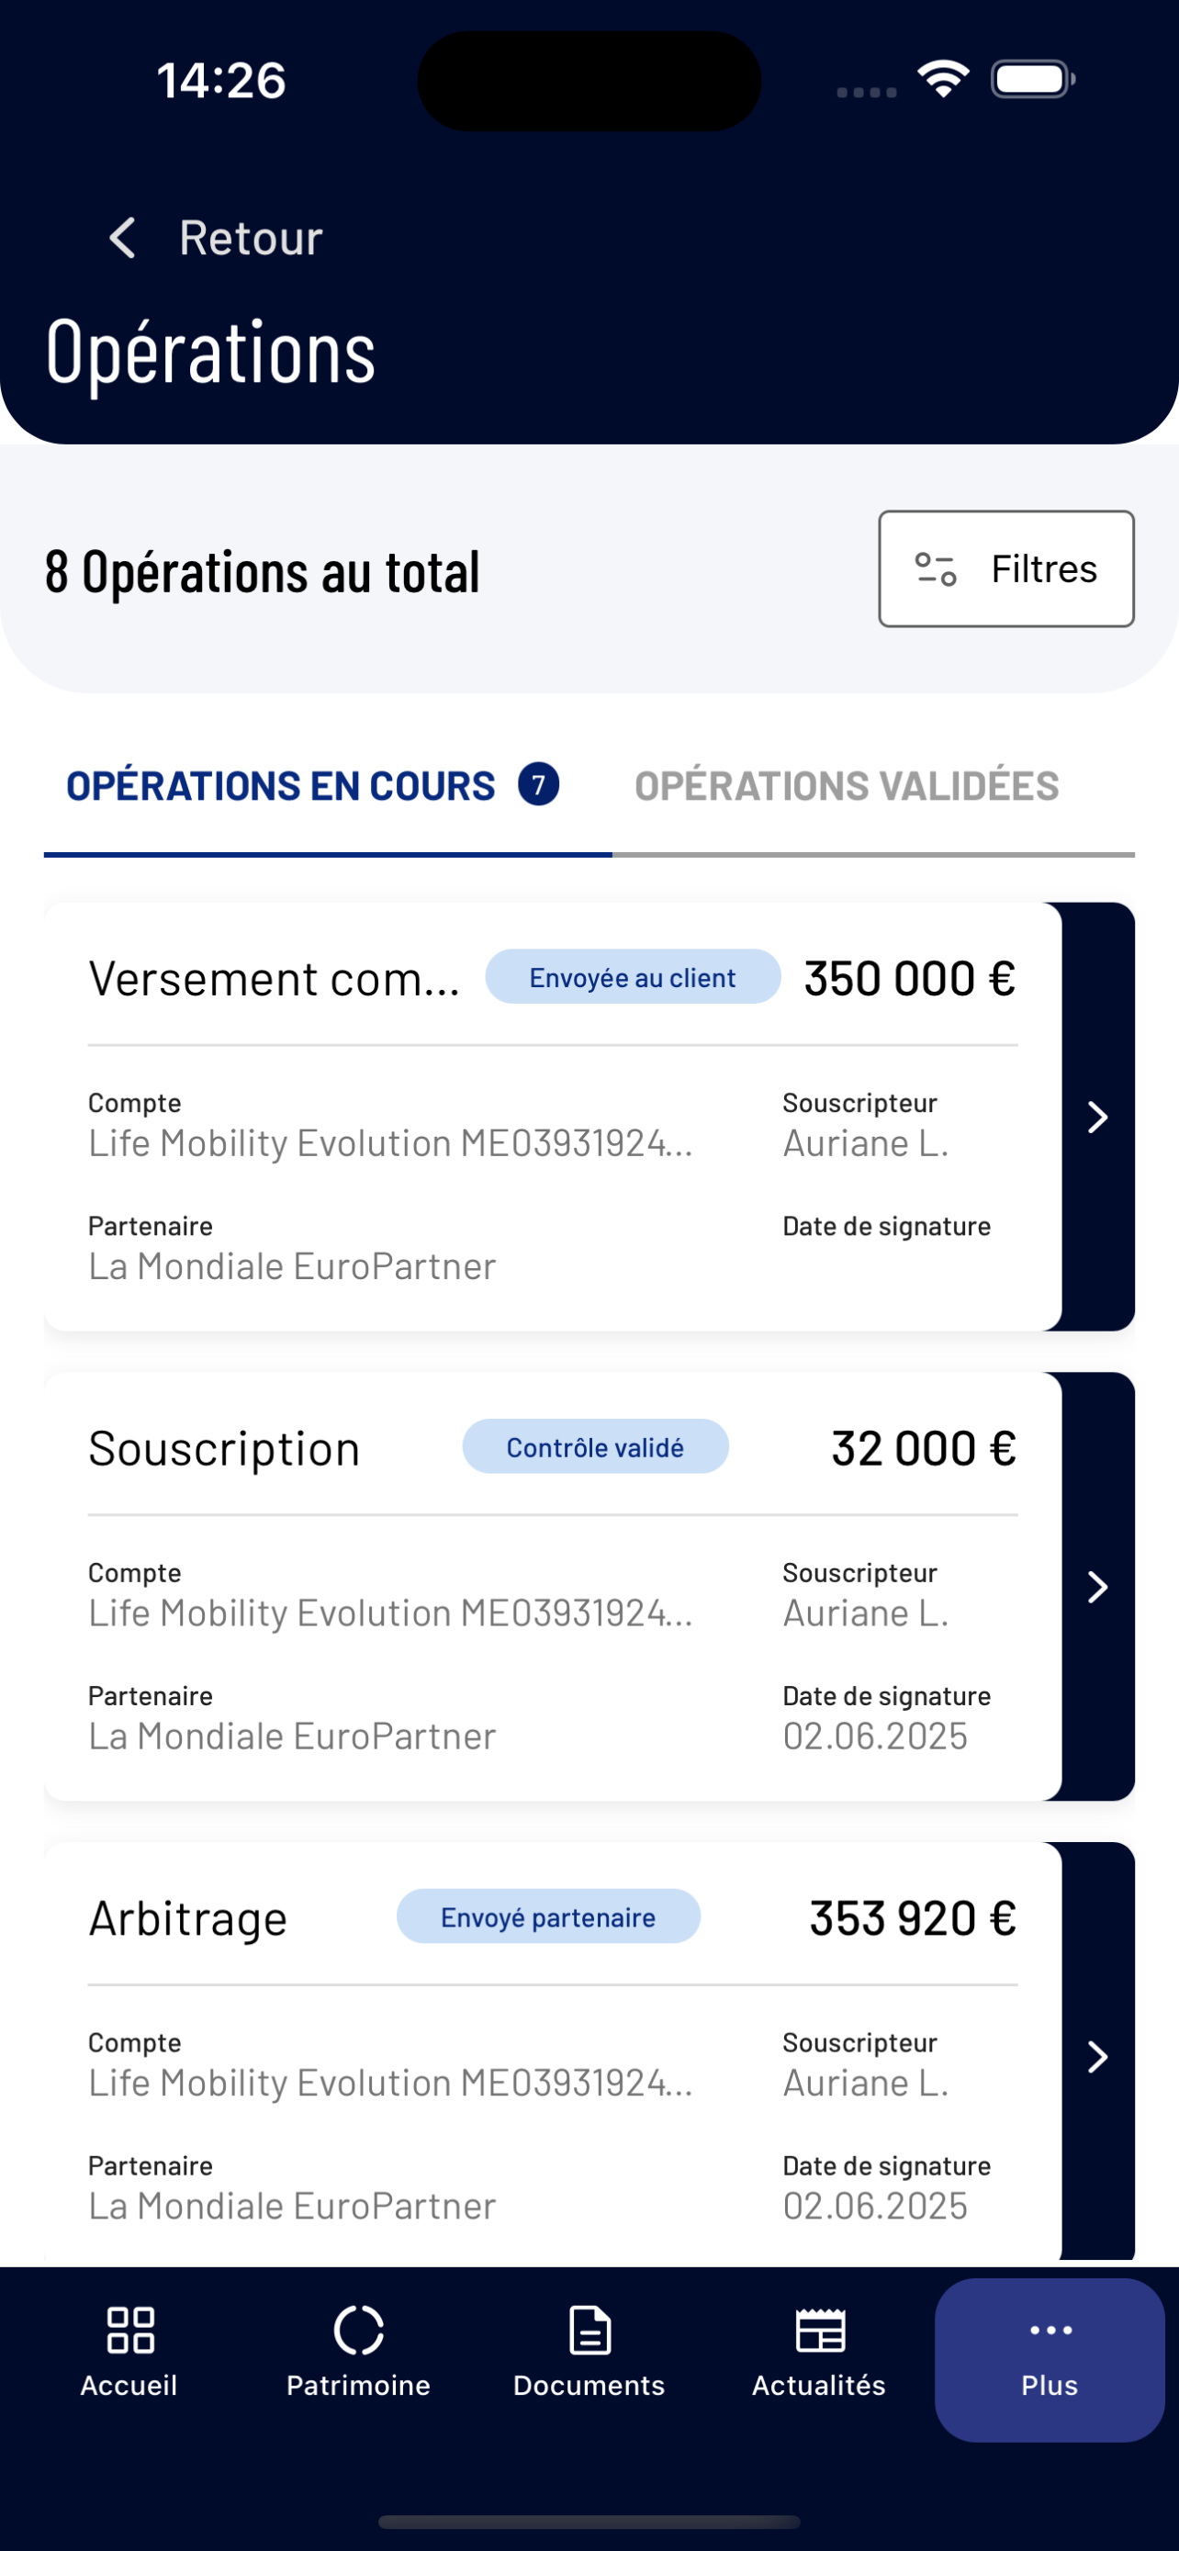Tap the filter sliders icon
Image resolution: width=1179 pixels, height=2551 pixels.
tap(936, 569)
